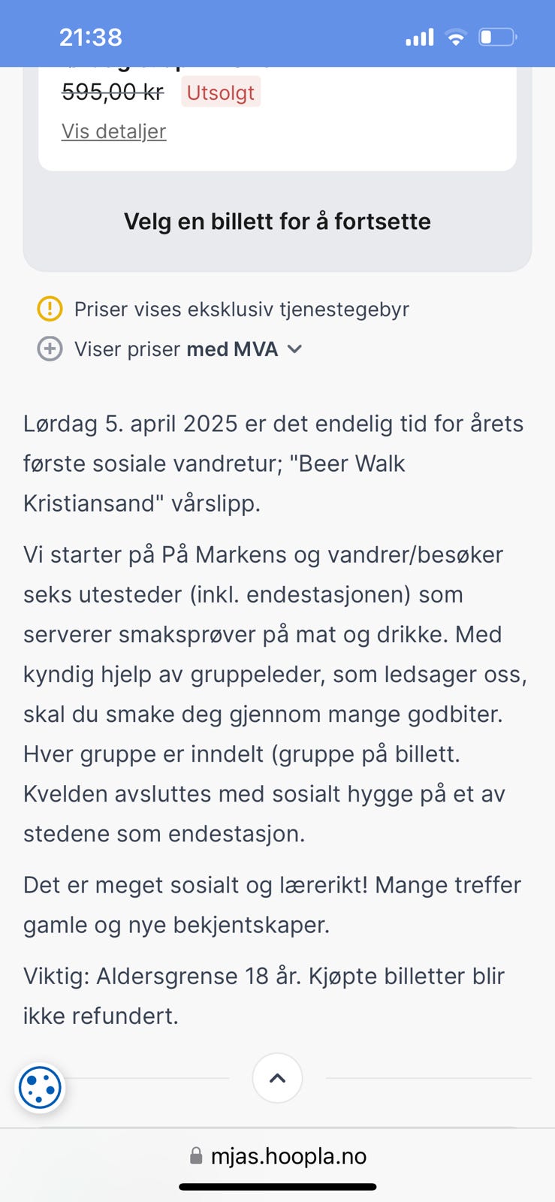
Task: Tap Velg en billett for å fortsette
Action: tap(277, 221)
